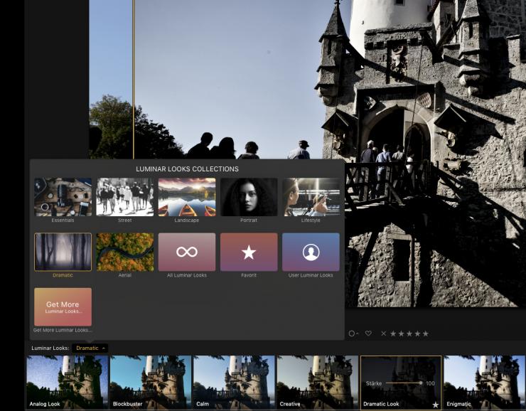Apply the Analog Look preset
This screenshot has width=526, height=411.
(68, 382)
